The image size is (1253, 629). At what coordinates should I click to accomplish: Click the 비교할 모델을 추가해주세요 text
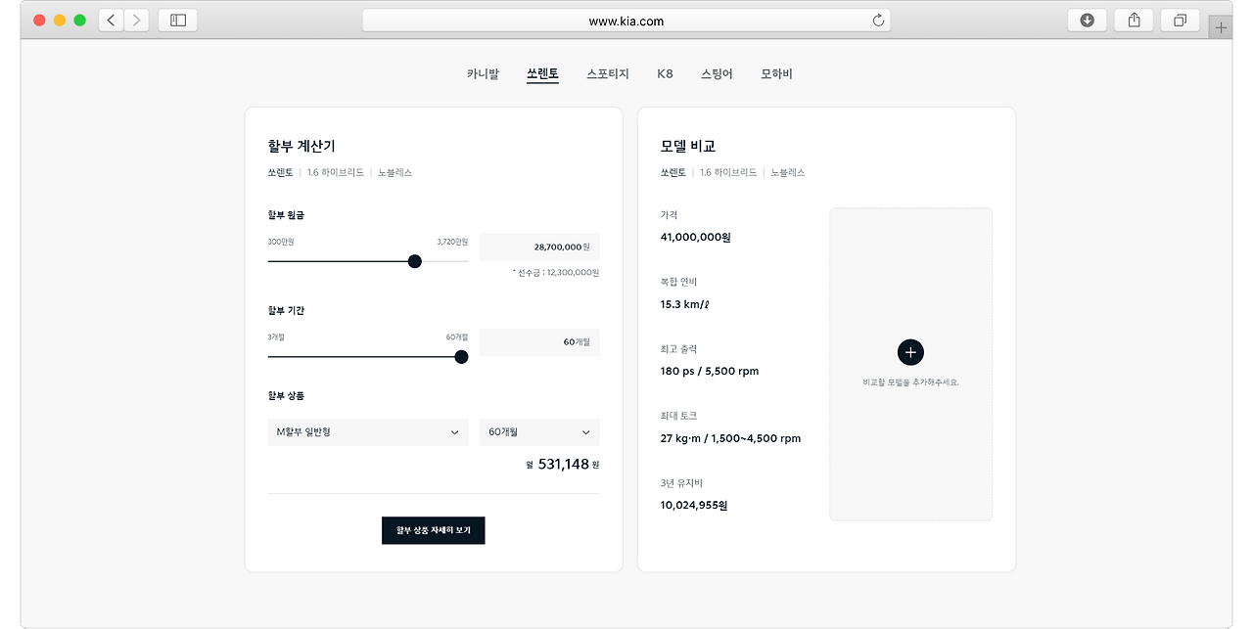910,382
